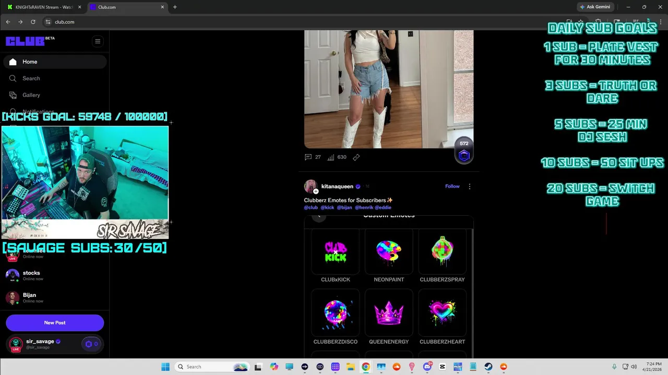The width and height of the screenshot is (668, 375).
Task: Open the Home page in the sidebar
Action: coord(55,61)
